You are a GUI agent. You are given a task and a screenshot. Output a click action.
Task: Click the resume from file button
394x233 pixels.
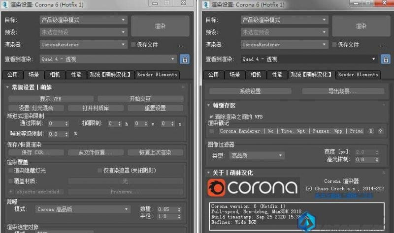(x=96, y=152)
